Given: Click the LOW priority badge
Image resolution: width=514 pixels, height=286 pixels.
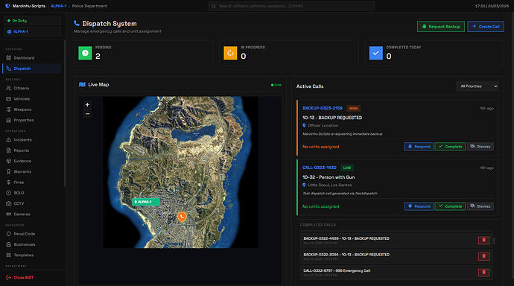Looking at the screenshot, I should click(347, 168).
